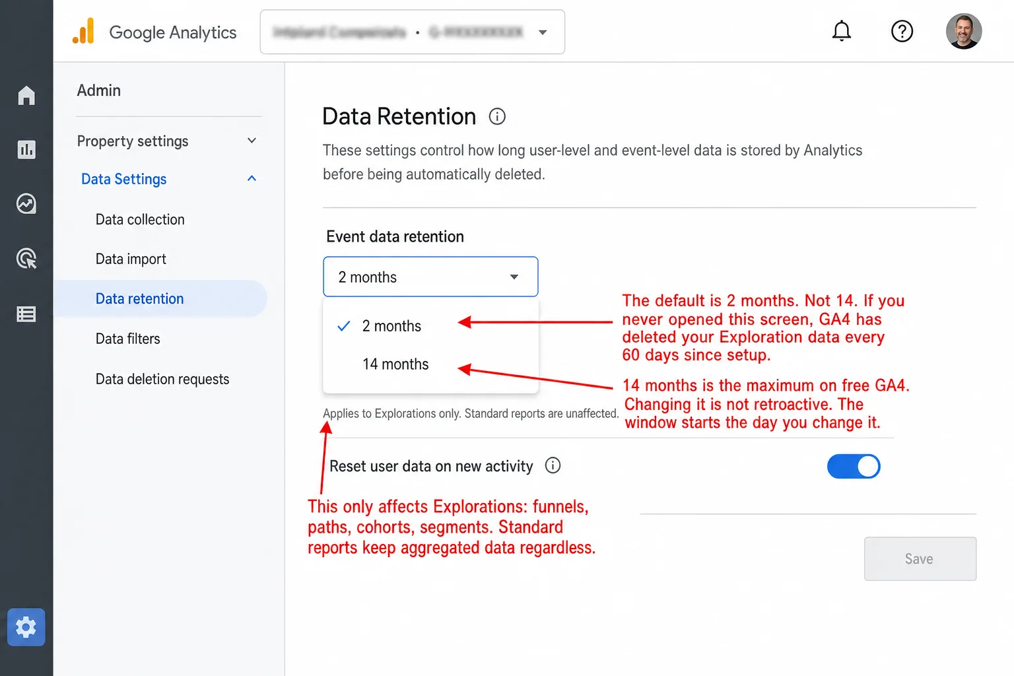Select Data retention in sidebar

160,298
